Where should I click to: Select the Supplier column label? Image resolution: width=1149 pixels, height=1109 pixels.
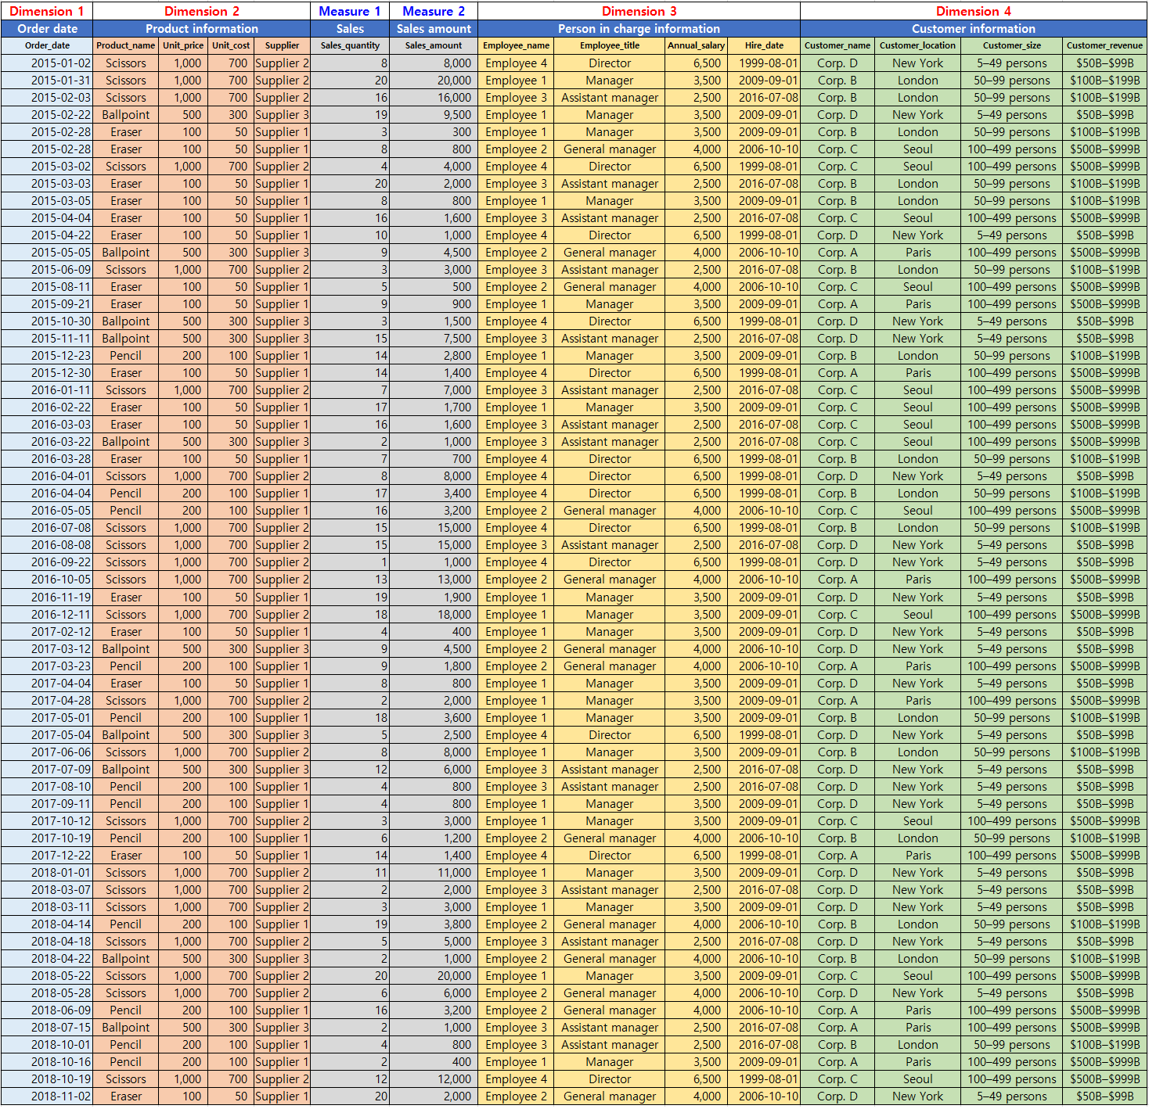click(282, 45)
